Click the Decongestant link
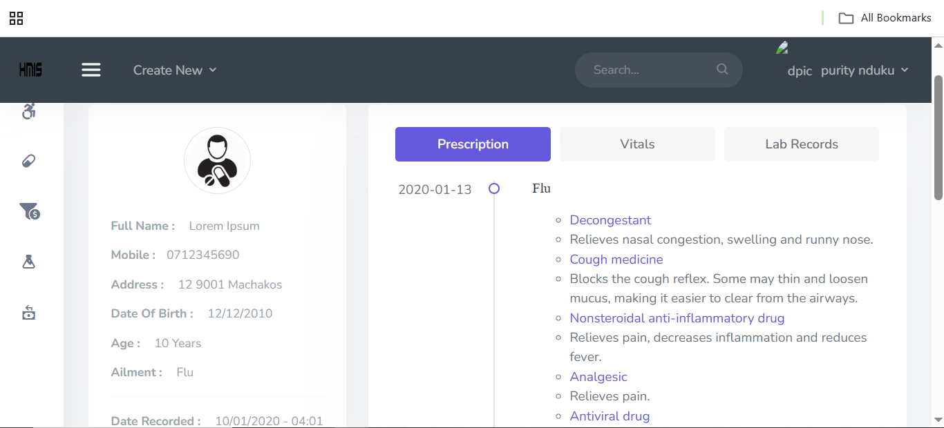This screenshot has height=428, width=944. pyautogui.click(x=610, y=220)
